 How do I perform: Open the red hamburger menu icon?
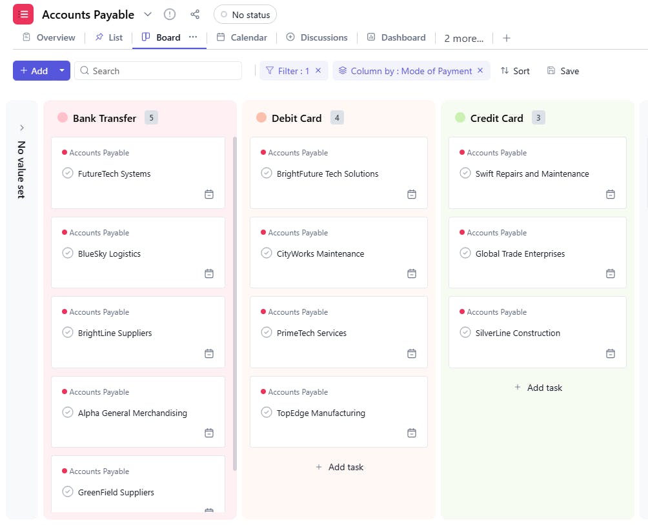[23, 14]
